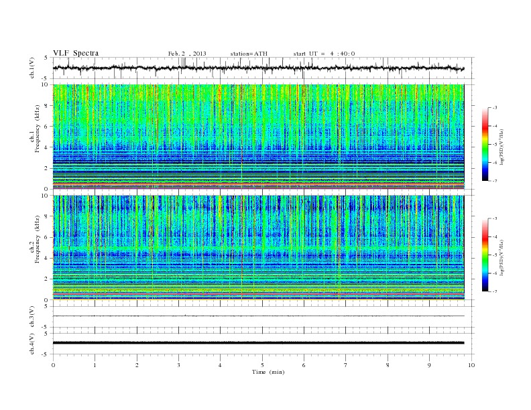This screenshot has height=410, width=531.
Task: Click the ch.1 PSD color scale bar
Action: [485, 144]
